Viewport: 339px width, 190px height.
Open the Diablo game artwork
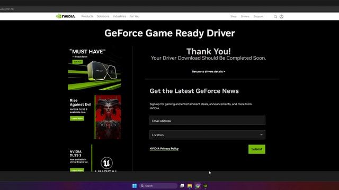[x=108, y=117]
